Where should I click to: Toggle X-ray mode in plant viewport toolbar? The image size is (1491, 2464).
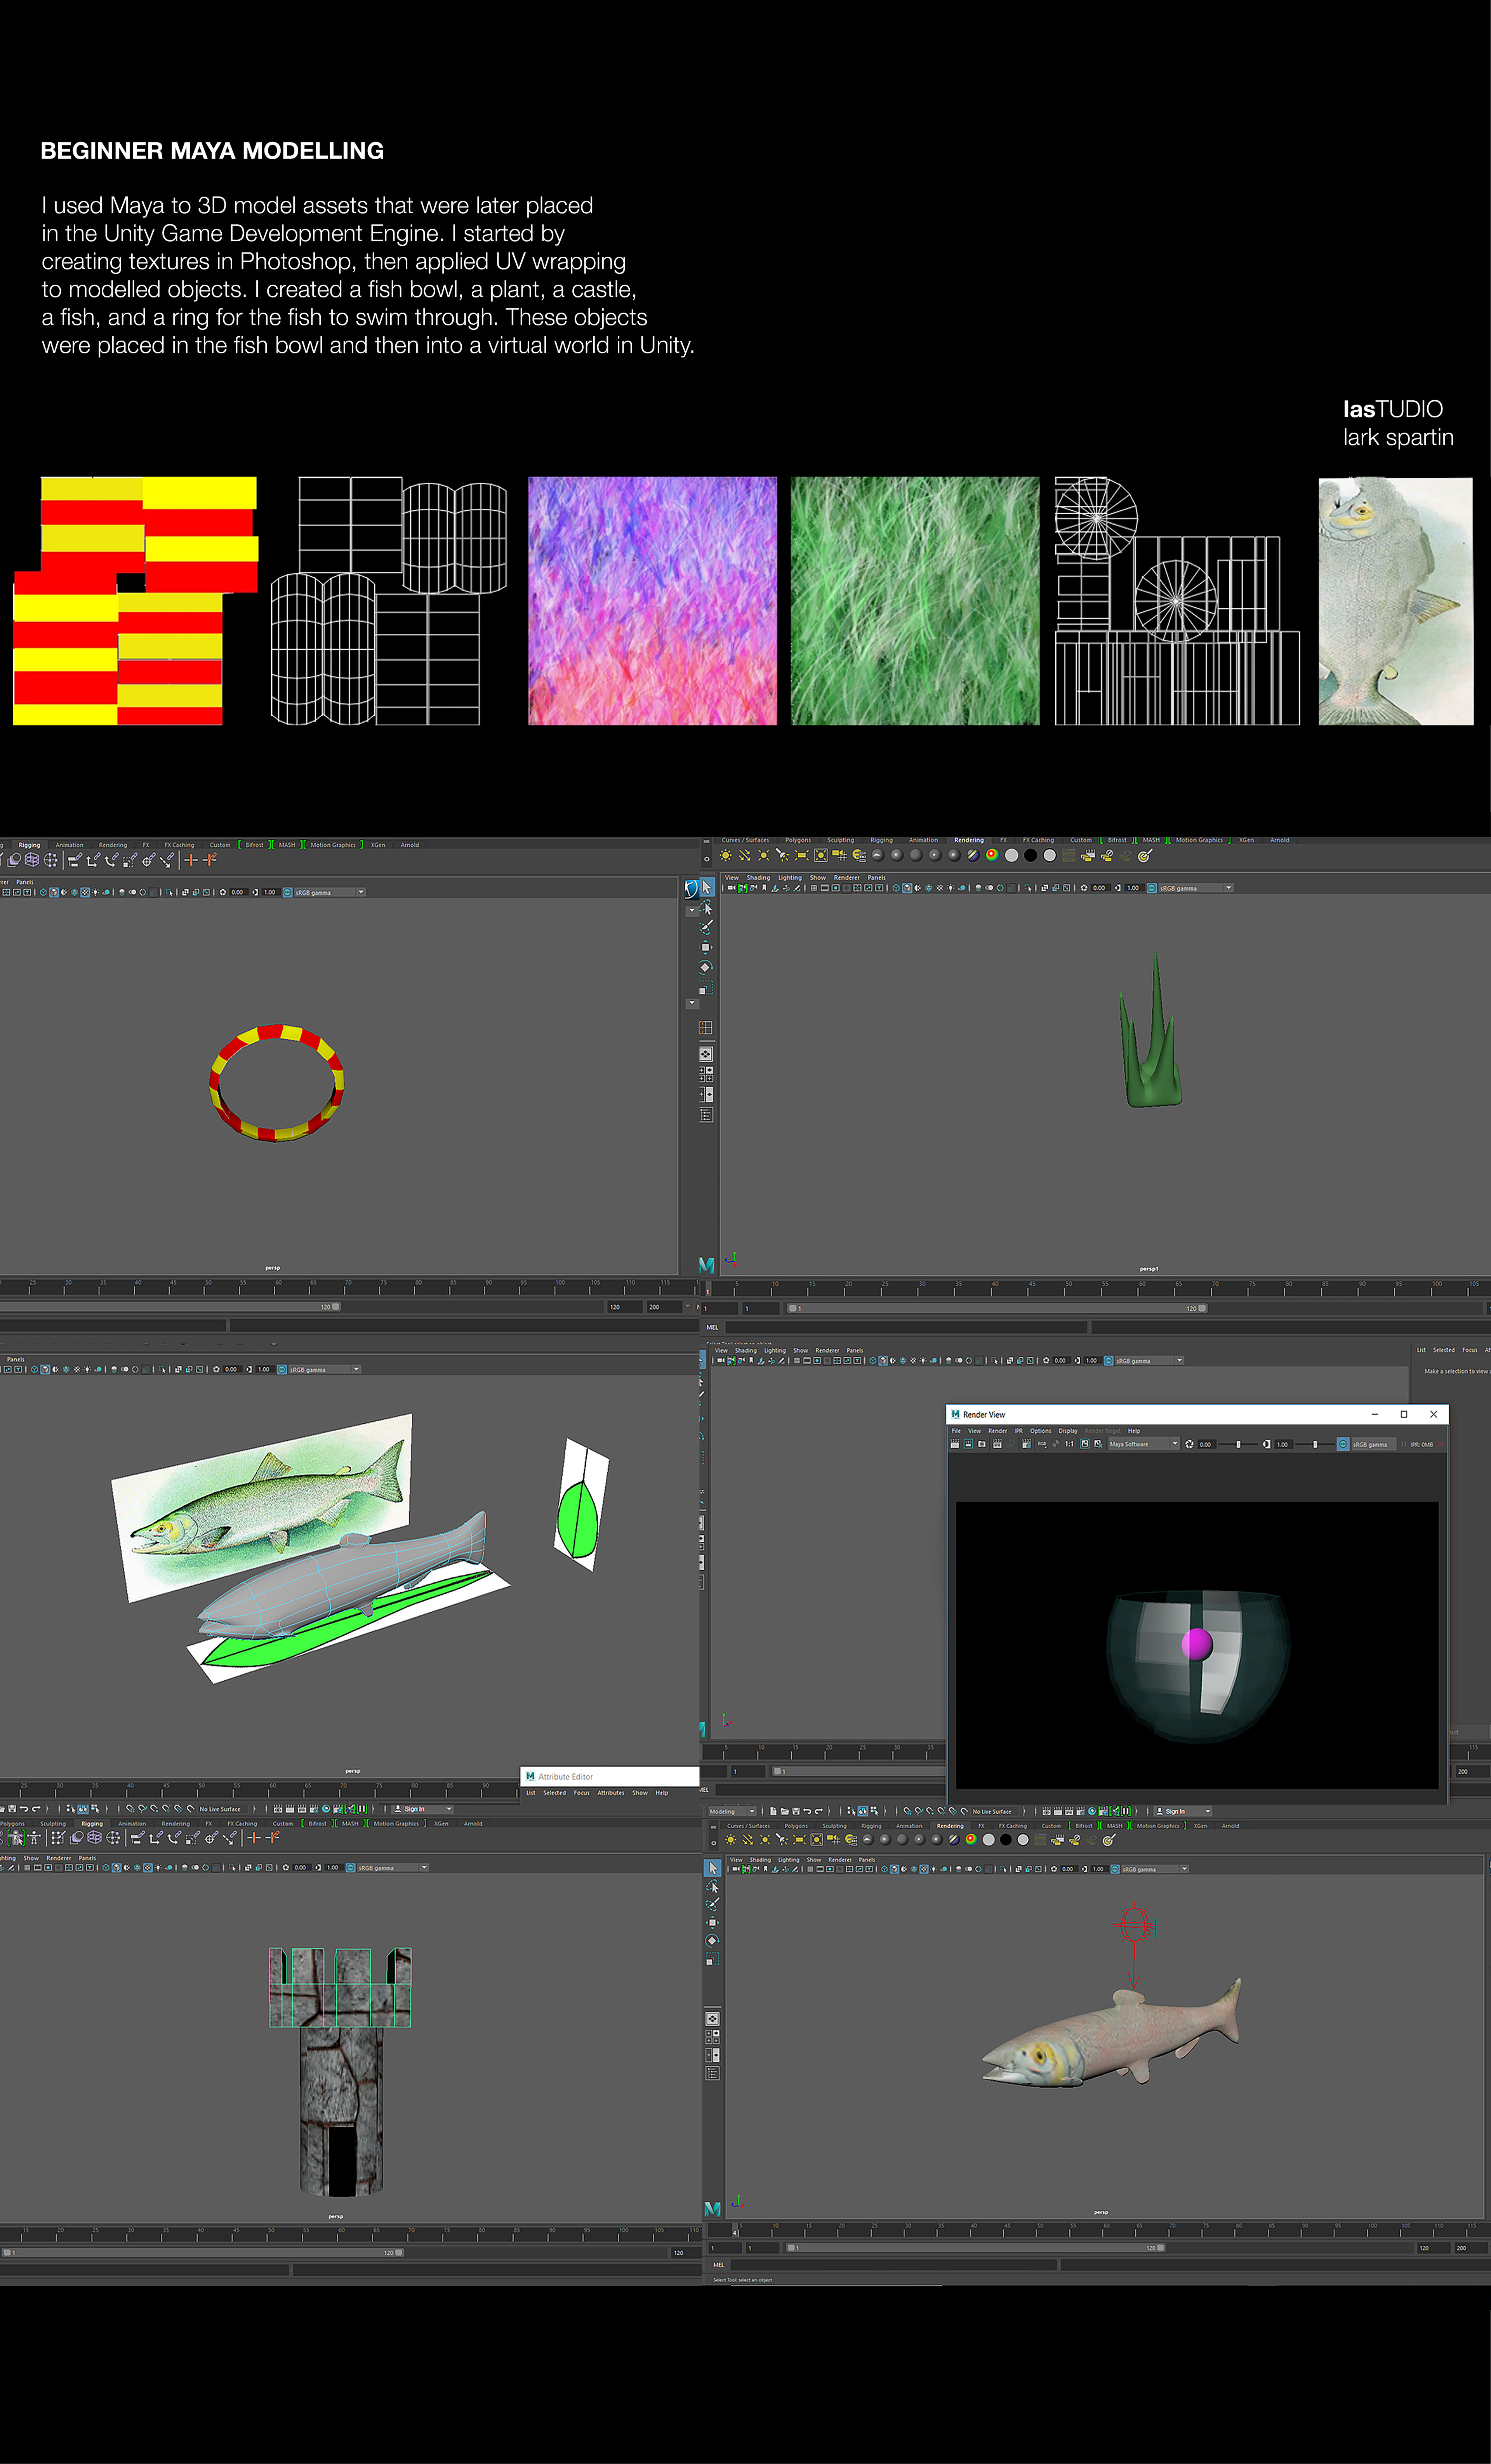pyautogui.click(x=1045, y=888)
